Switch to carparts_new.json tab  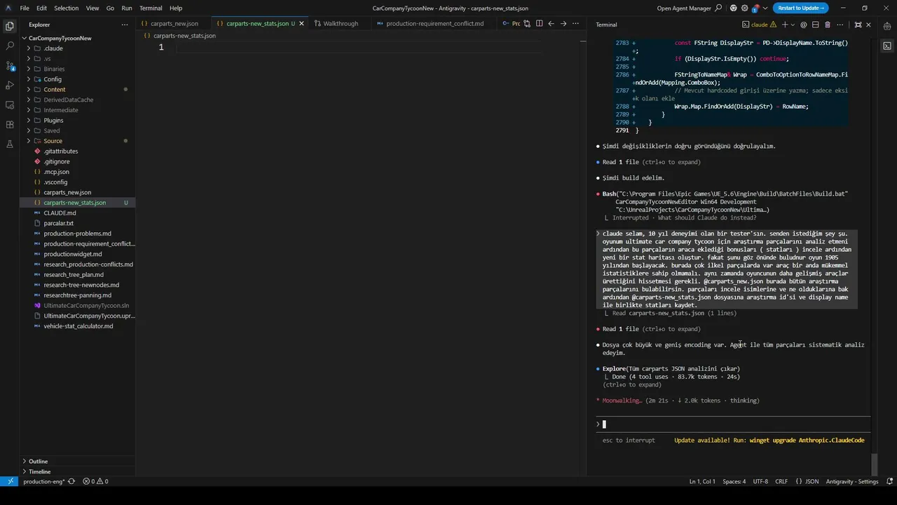[x=175, y=23]
